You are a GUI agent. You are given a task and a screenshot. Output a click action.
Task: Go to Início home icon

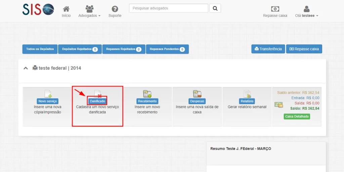(x=66, y=9)
